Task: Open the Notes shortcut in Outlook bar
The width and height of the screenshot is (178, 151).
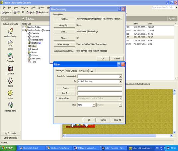Action: tap(10, 93)
